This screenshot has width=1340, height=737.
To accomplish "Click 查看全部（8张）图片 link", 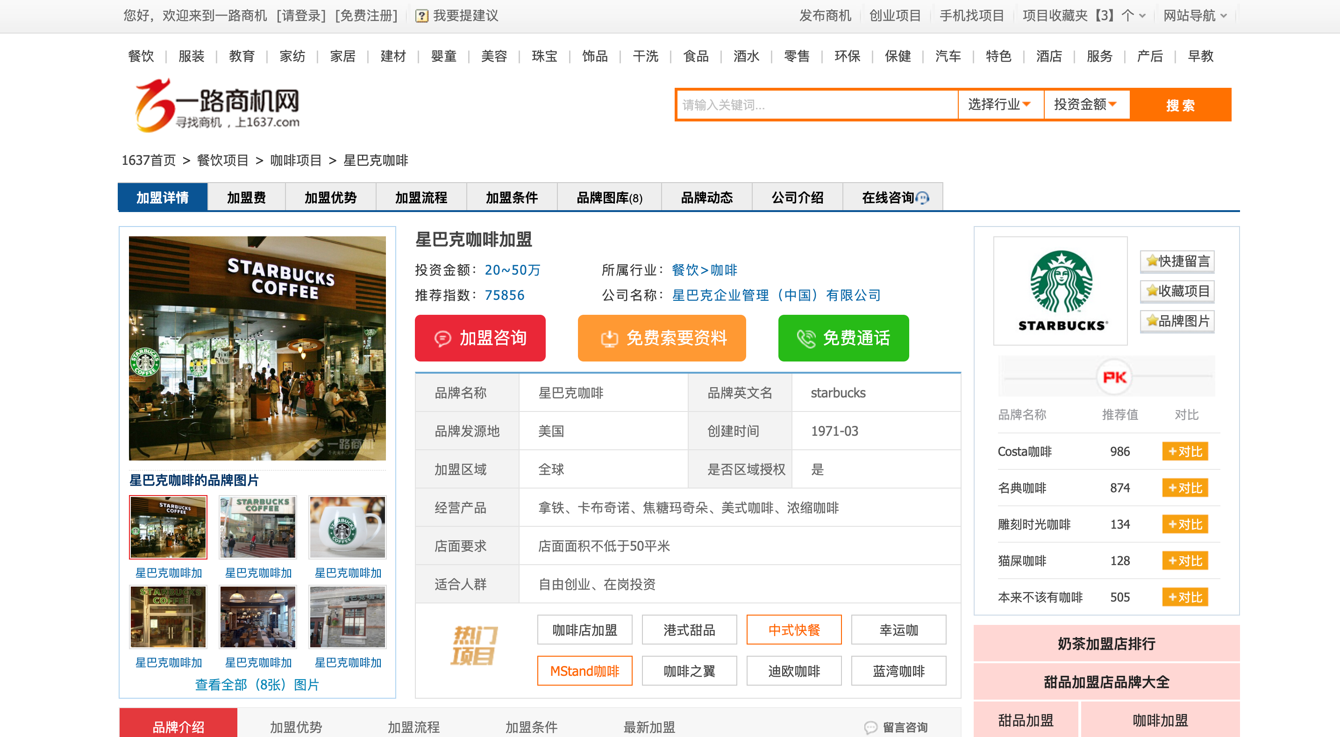I will pos(257,685).
